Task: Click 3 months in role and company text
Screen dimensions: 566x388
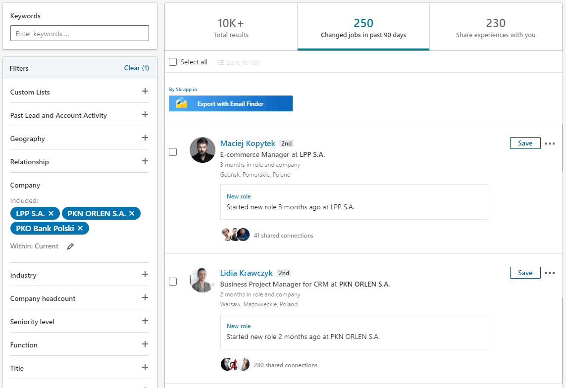Action: click(260, 165)
